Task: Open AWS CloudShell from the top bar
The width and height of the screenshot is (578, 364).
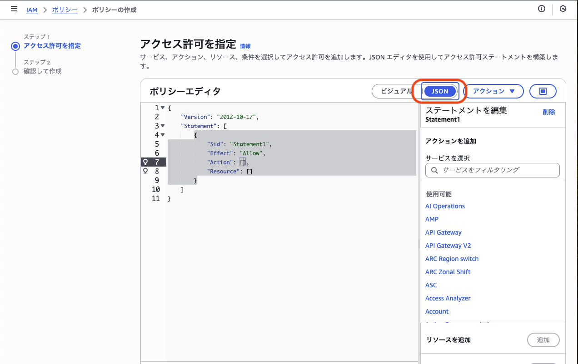Action: pos(563,9)
